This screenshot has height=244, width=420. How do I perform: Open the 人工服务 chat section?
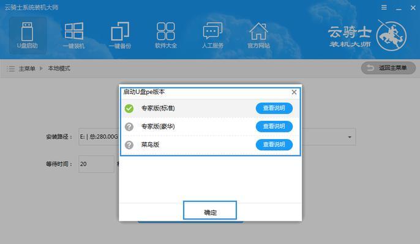tap(212, 35)
